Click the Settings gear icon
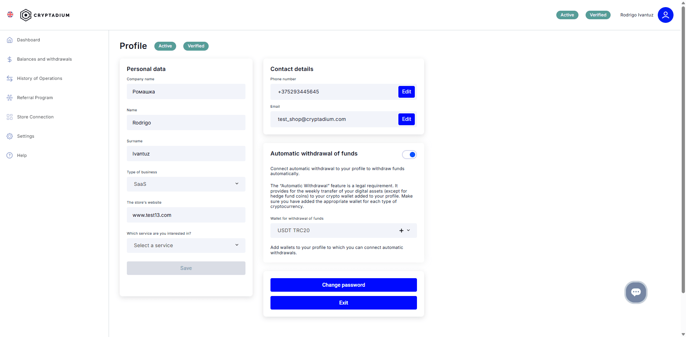The width and height of the screenshot is (686, 337). coord(10,136)
